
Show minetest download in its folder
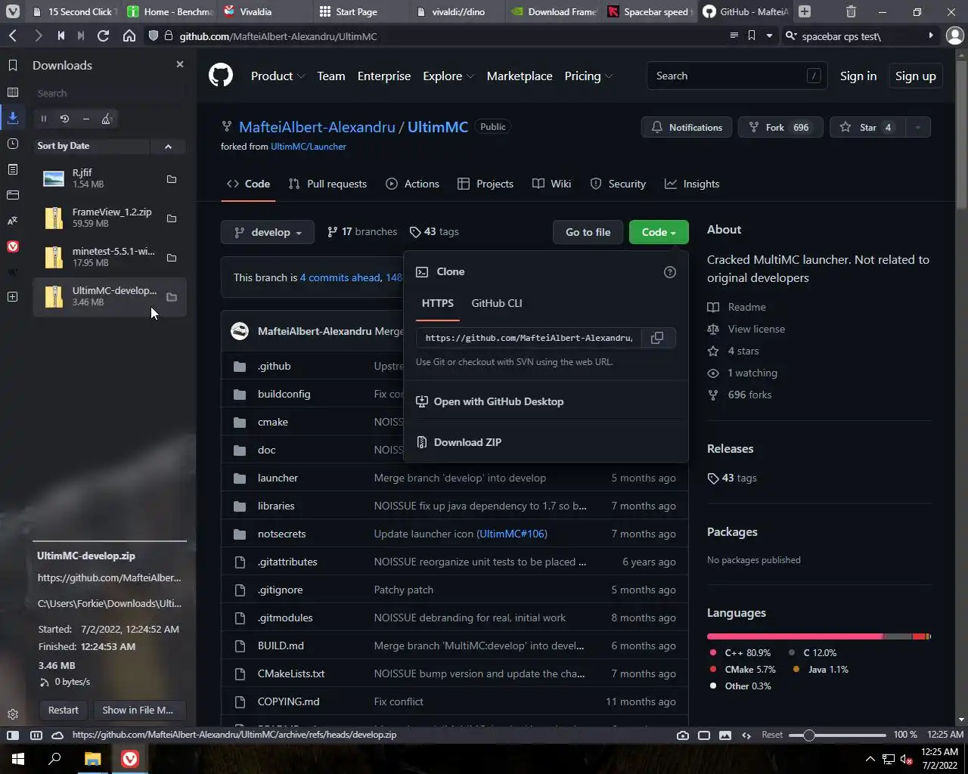click(x=172, y=258)
